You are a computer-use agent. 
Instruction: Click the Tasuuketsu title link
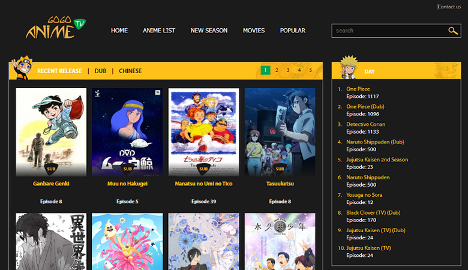tap(280, 184)
